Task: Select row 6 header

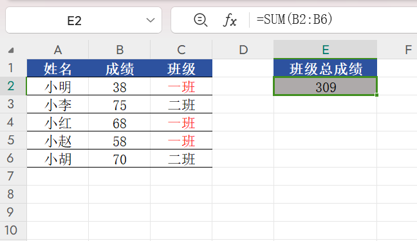Action: [x=14, y=158]
